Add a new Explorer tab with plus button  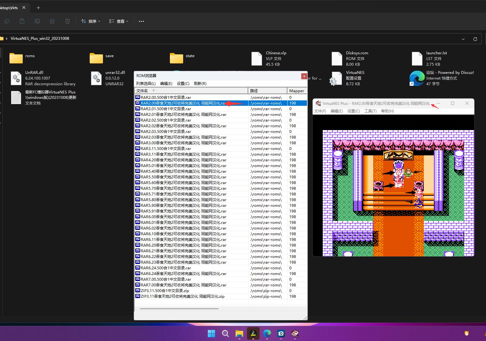pos(39,8)
